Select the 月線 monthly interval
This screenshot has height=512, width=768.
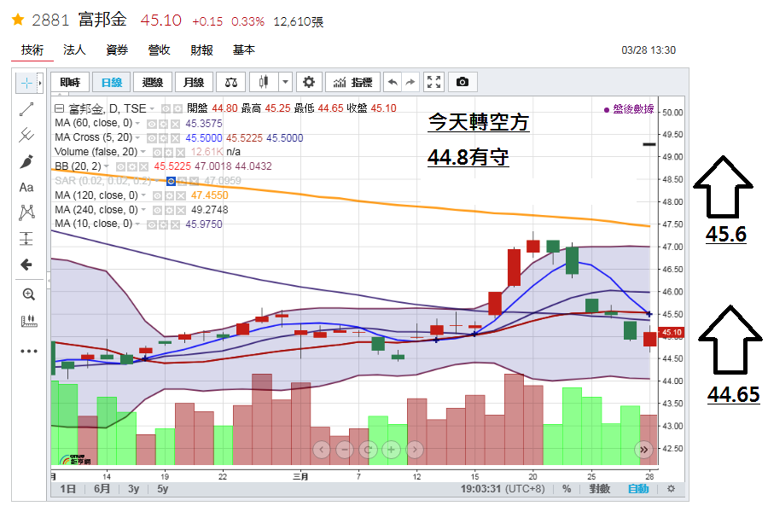click(194, 82)
